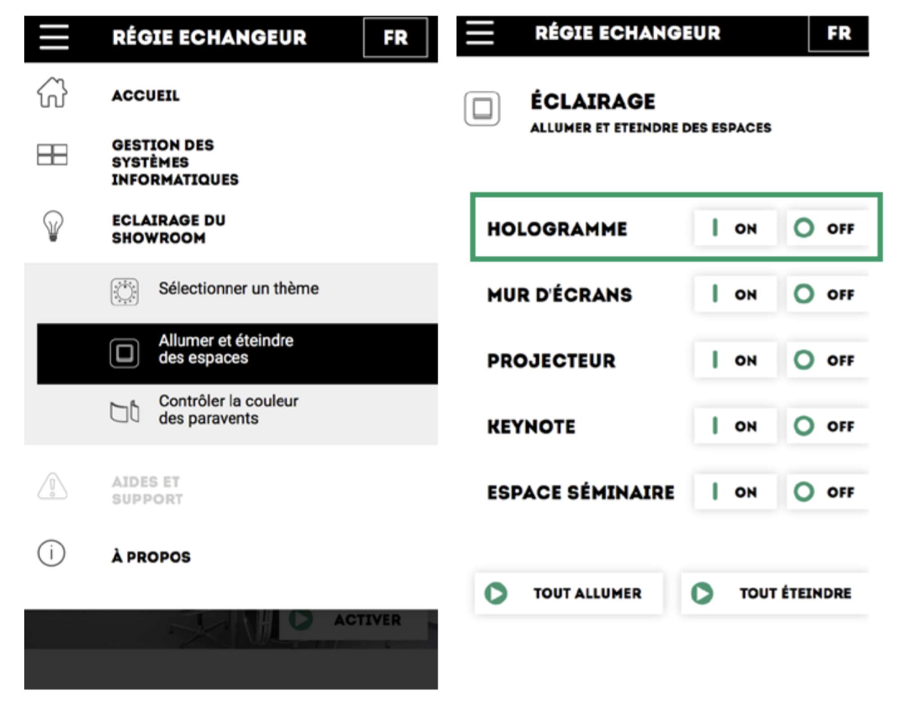Click the folding screen paravents icon
This screenshot has height=707, width=897.
[x=124, y=411]
